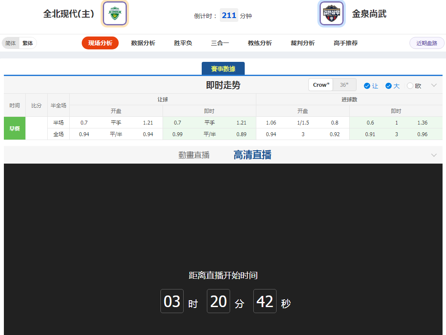View the 高手推荐 tab
This screenshot has height=335, width=446.
coord(346,43)
